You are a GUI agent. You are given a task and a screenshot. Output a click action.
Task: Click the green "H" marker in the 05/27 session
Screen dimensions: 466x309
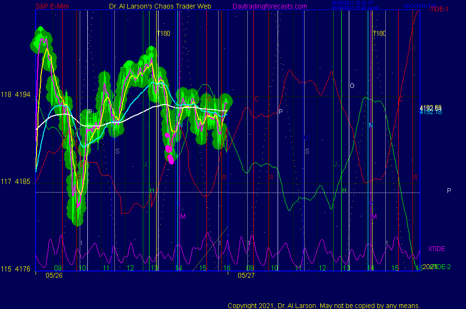click(344, 190)
